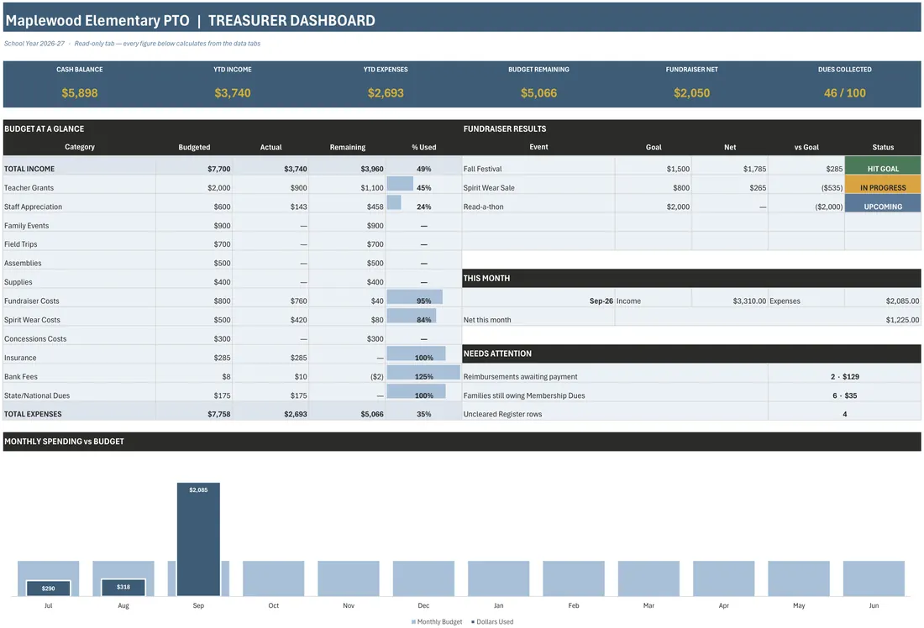Viewport: 924px width, 628px height.
Task: Click the owed dues value 6 · $35
Action: coord(844,395)
